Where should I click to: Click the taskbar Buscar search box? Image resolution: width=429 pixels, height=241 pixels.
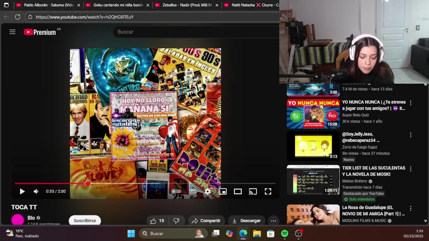pyautogui.click(x=174, y=234)
